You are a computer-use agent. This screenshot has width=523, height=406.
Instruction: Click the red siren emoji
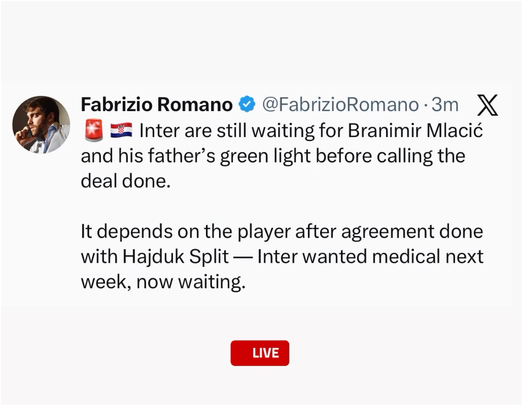(94, 130)
